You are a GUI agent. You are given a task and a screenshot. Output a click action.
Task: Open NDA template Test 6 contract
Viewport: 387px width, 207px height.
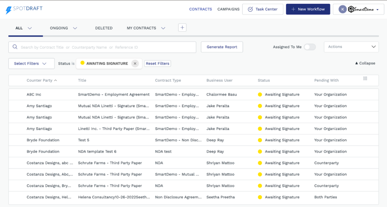pos(97,151)
